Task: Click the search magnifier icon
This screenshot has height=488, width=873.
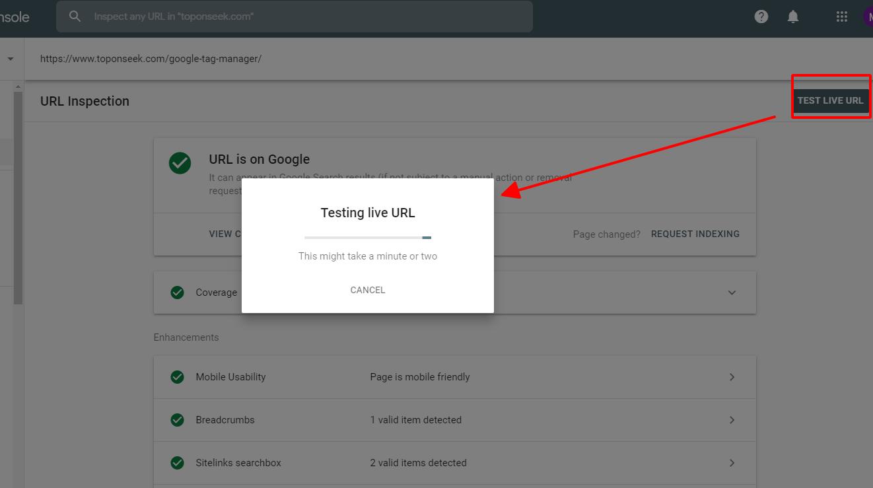Action: point(75,17)
